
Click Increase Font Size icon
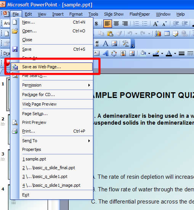(x=156, y=24)
